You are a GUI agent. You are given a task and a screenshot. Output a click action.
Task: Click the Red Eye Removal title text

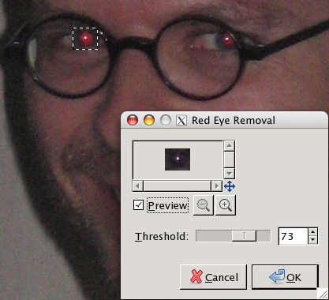point(234,121)
